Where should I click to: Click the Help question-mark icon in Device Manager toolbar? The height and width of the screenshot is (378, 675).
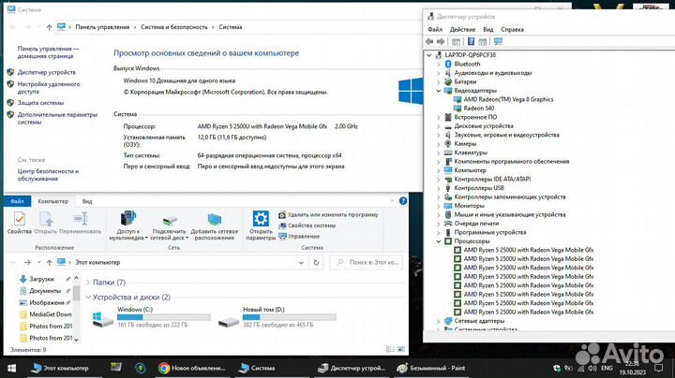pos(471,42)
